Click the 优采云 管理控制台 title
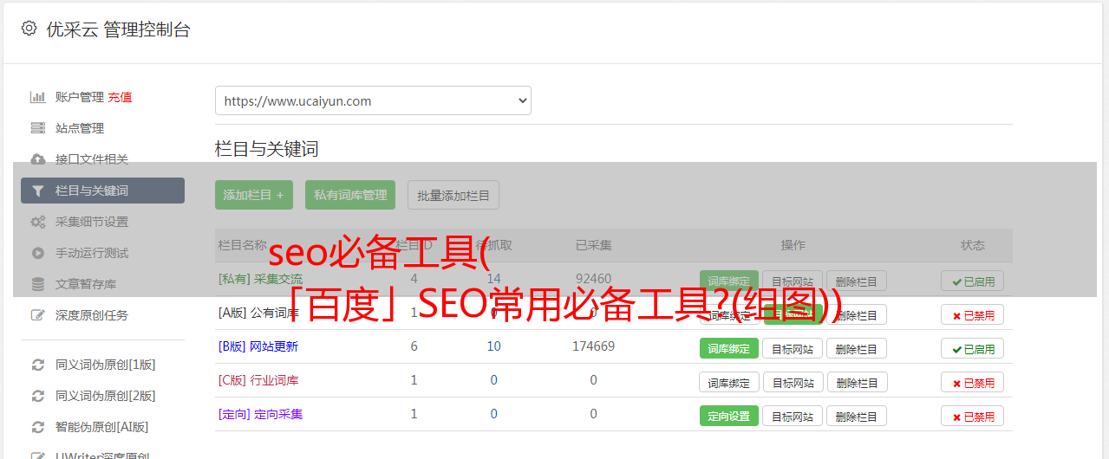 tap(118, 29)
